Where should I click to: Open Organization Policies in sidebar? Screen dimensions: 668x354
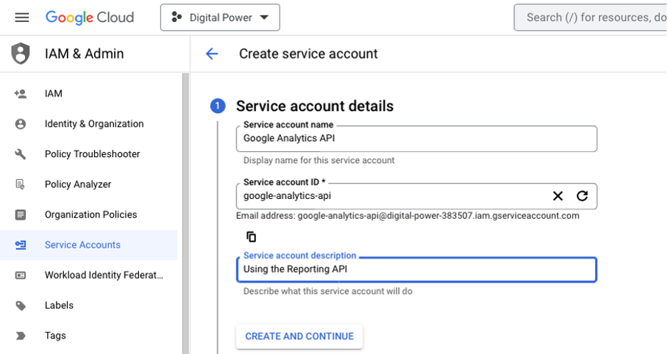click(90, 214)
